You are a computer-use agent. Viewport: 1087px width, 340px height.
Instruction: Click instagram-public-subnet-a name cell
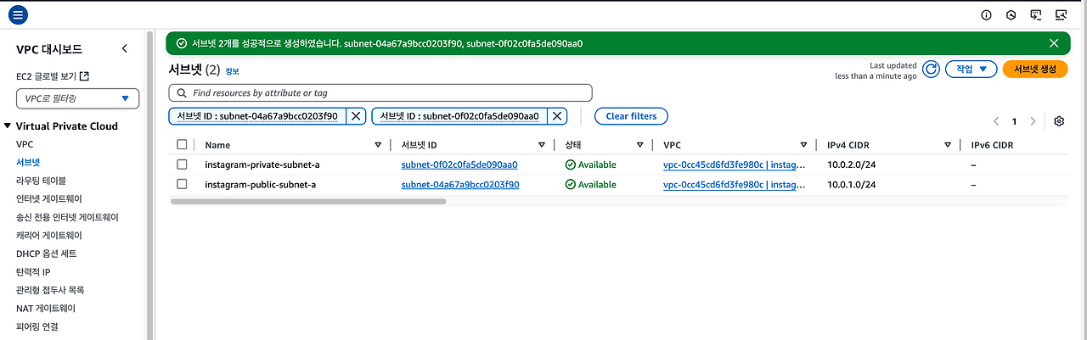click(x=261, y=184)
